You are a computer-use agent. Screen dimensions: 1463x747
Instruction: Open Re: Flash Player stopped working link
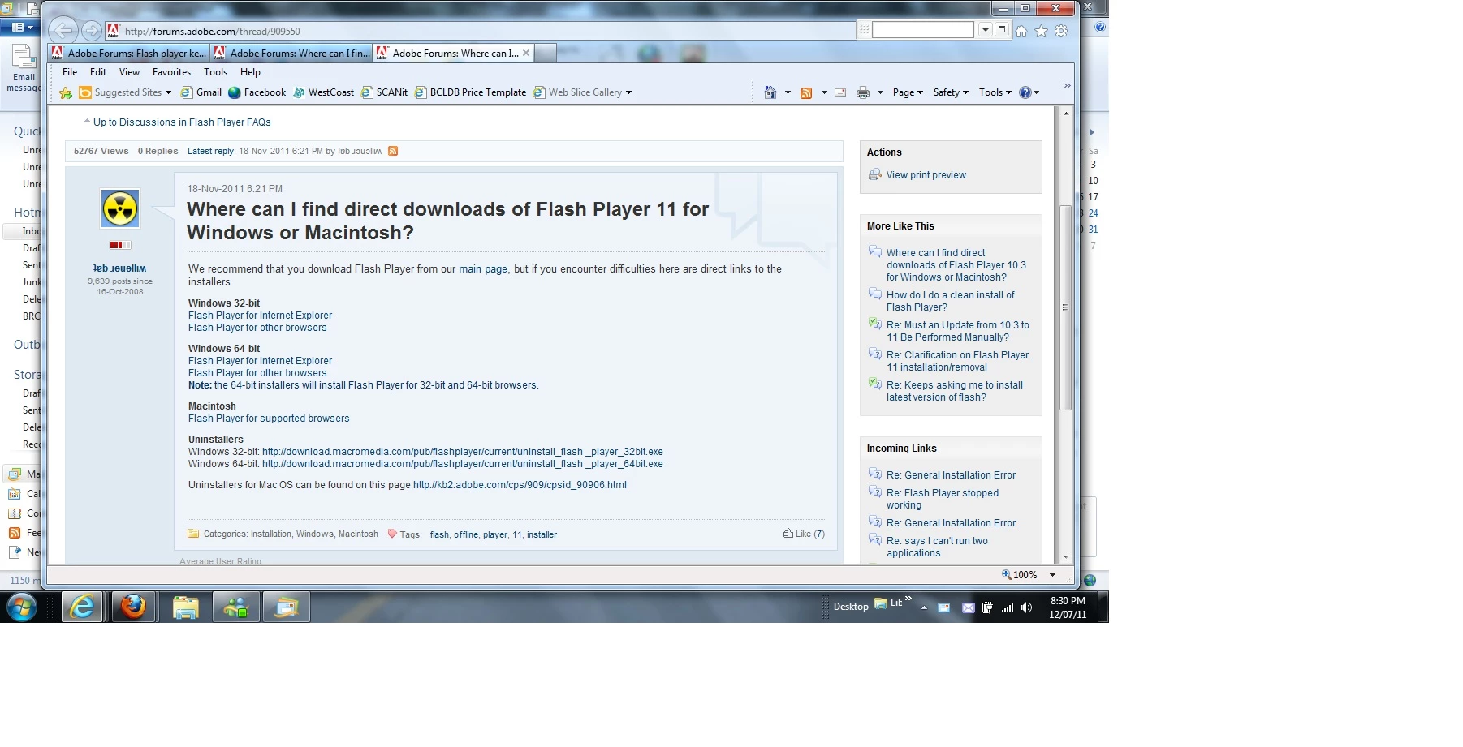click(943, 499)
